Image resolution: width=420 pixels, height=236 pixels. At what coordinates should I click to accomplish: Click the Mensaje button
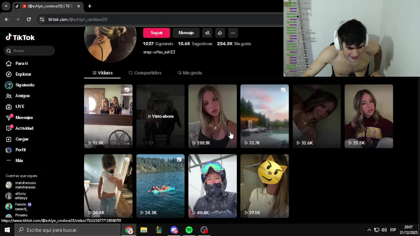pos(186,33)
